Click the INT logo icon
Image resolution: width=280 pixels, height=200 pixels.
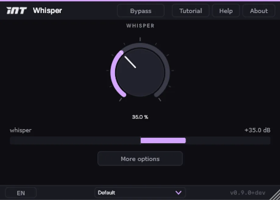point(17,11)
